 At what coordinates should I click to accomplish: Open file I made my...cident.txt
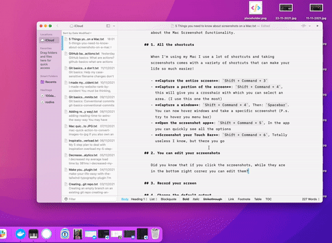(x=90, y=86)
